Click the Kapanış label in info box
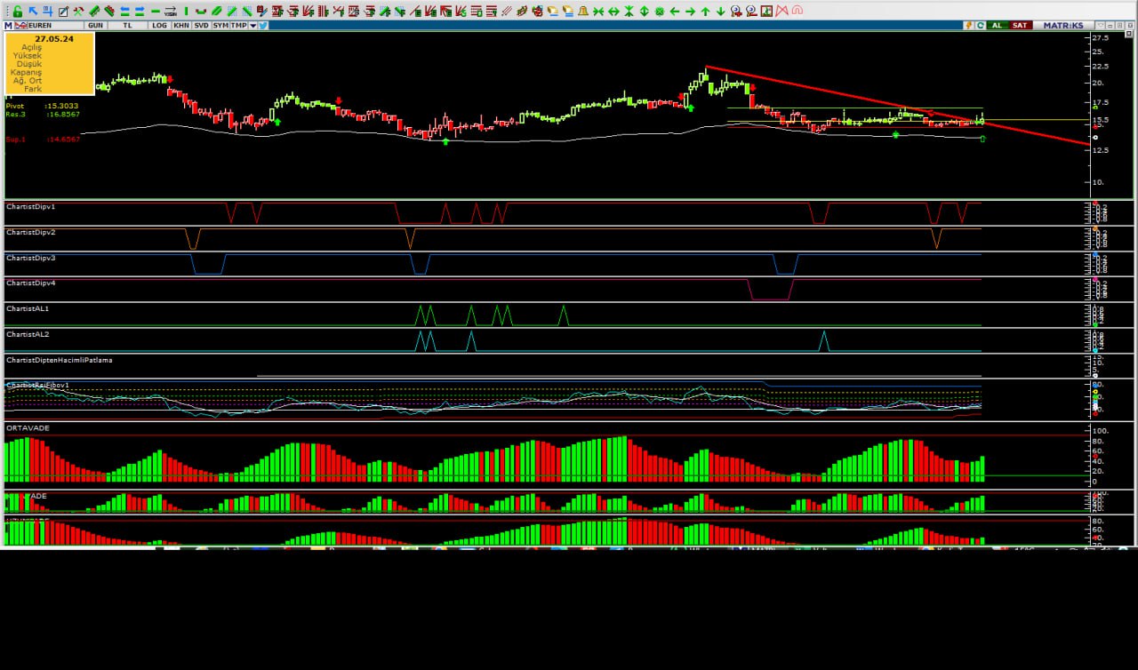The height and width of the screenshot is (670, 1138). 27,72
